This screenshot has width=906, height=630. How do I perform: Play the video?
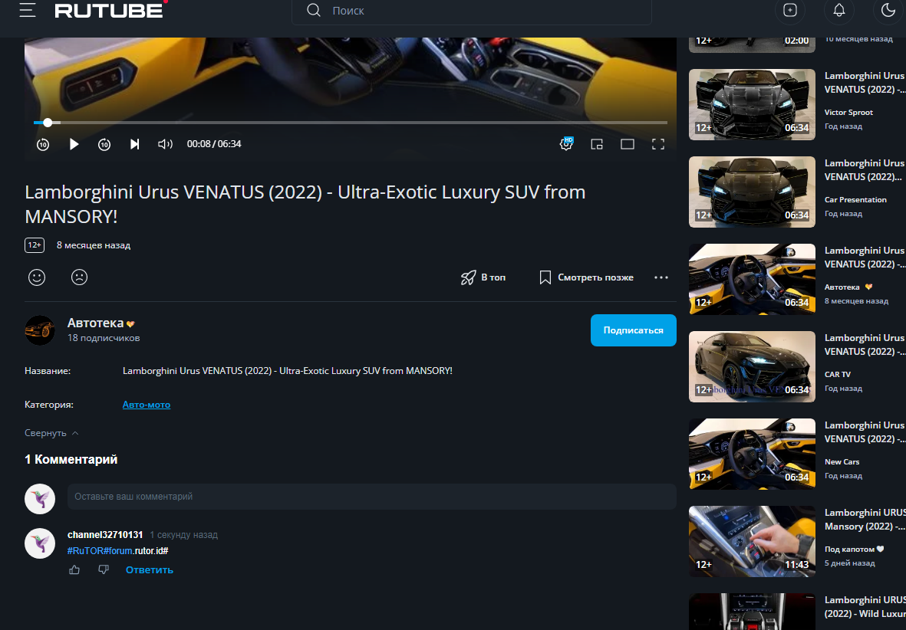click(x=74, y=144)
